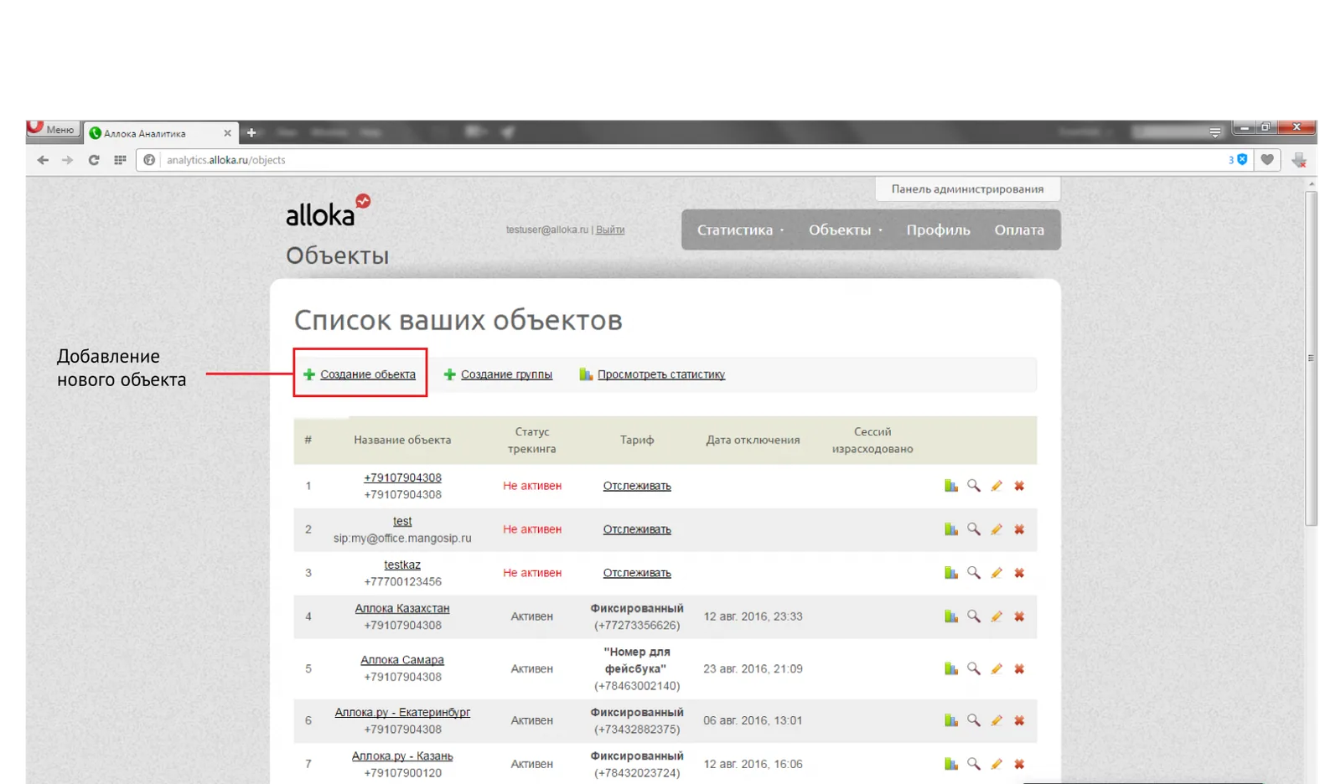Screen dimensions: 1341x784
Task: Click 'Не активен' status in row 1
Action: [x=532, y=486]
